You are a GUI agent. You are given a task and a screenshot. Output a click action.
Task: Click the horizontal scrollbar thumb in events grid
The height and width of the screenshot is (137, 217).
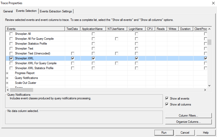pos(21,90)
